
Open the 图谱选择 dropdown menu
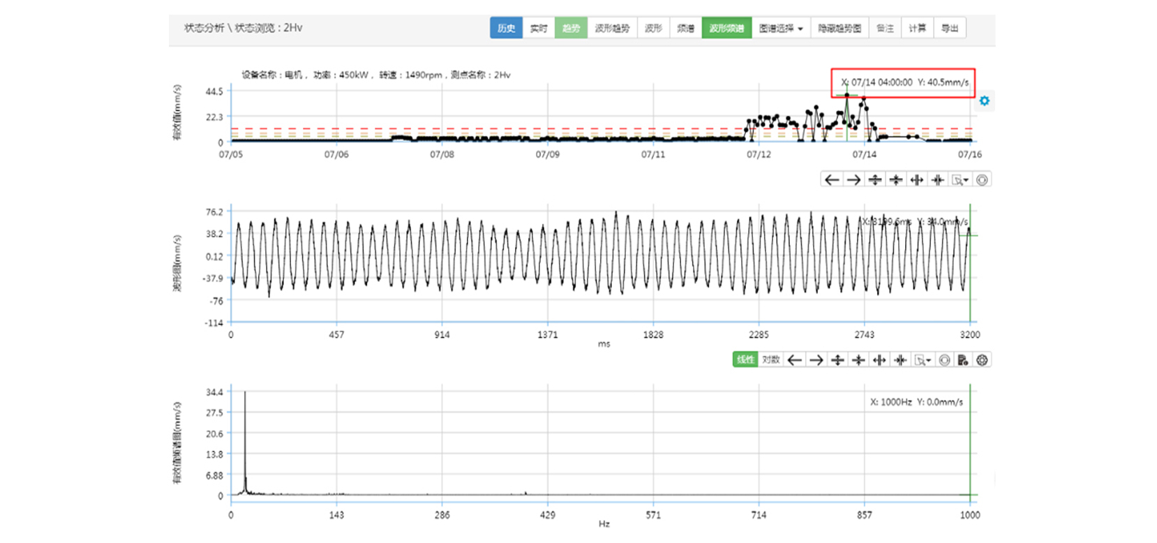point(780,29)
